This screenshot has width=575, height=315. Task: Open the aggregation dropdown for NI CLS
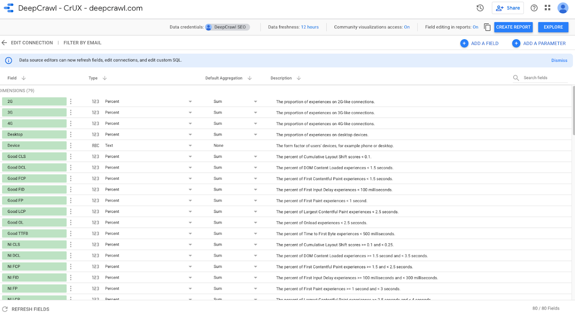(x=256, y=245)
